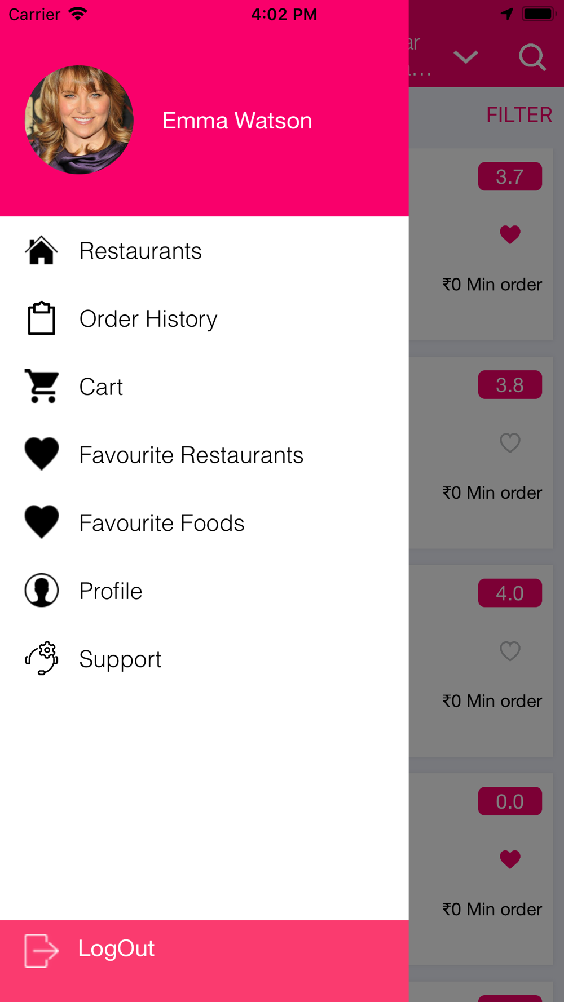Unfavourite the restaurant rated 3.7
Image resolution: width=564 pixels, height=1002 pixels.
[x=510, y=234]
